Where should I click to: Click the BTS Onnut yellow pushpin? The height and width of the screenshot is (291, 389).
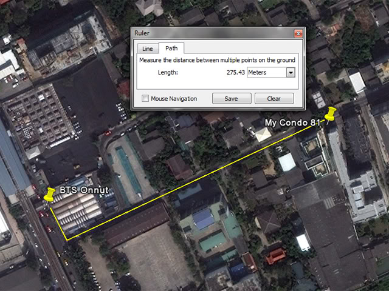coord(50,195)
